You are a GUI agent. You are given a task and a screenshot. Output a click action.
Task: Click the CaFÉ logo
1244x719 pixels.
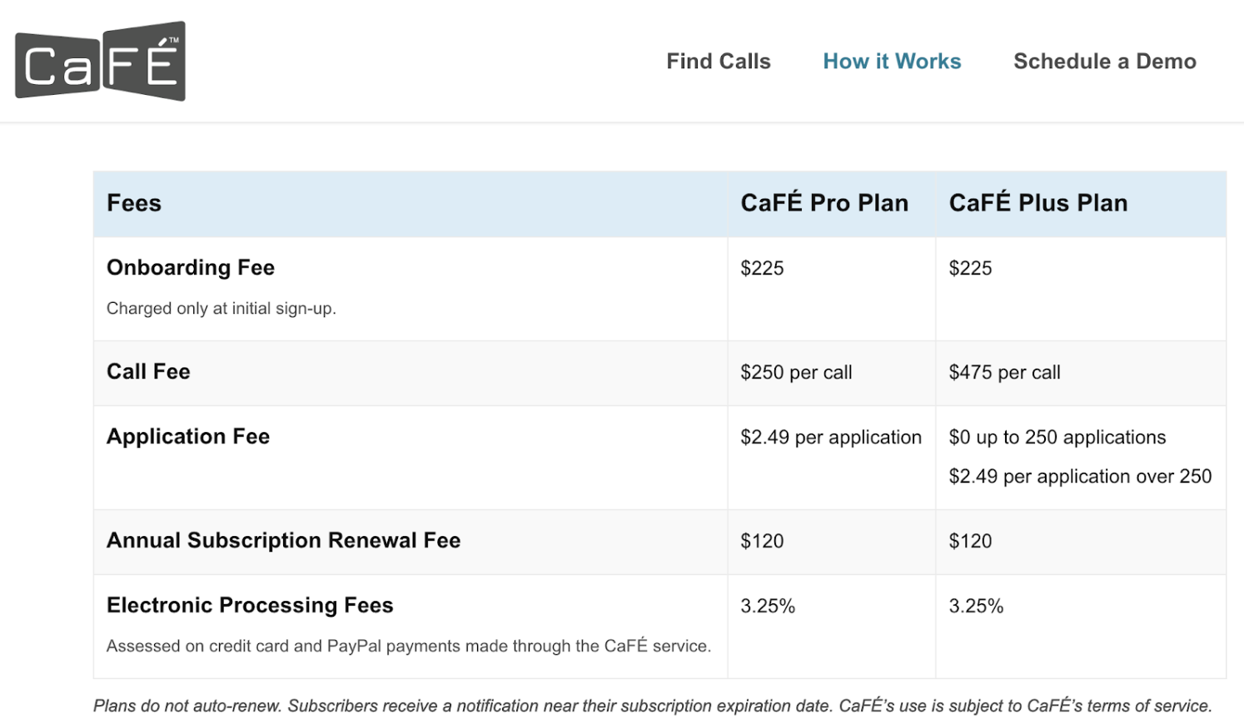tap(99, 59)
